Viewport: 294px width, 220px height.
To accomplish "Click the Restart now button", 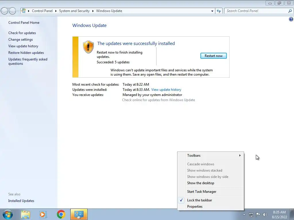I will point(213,56).
